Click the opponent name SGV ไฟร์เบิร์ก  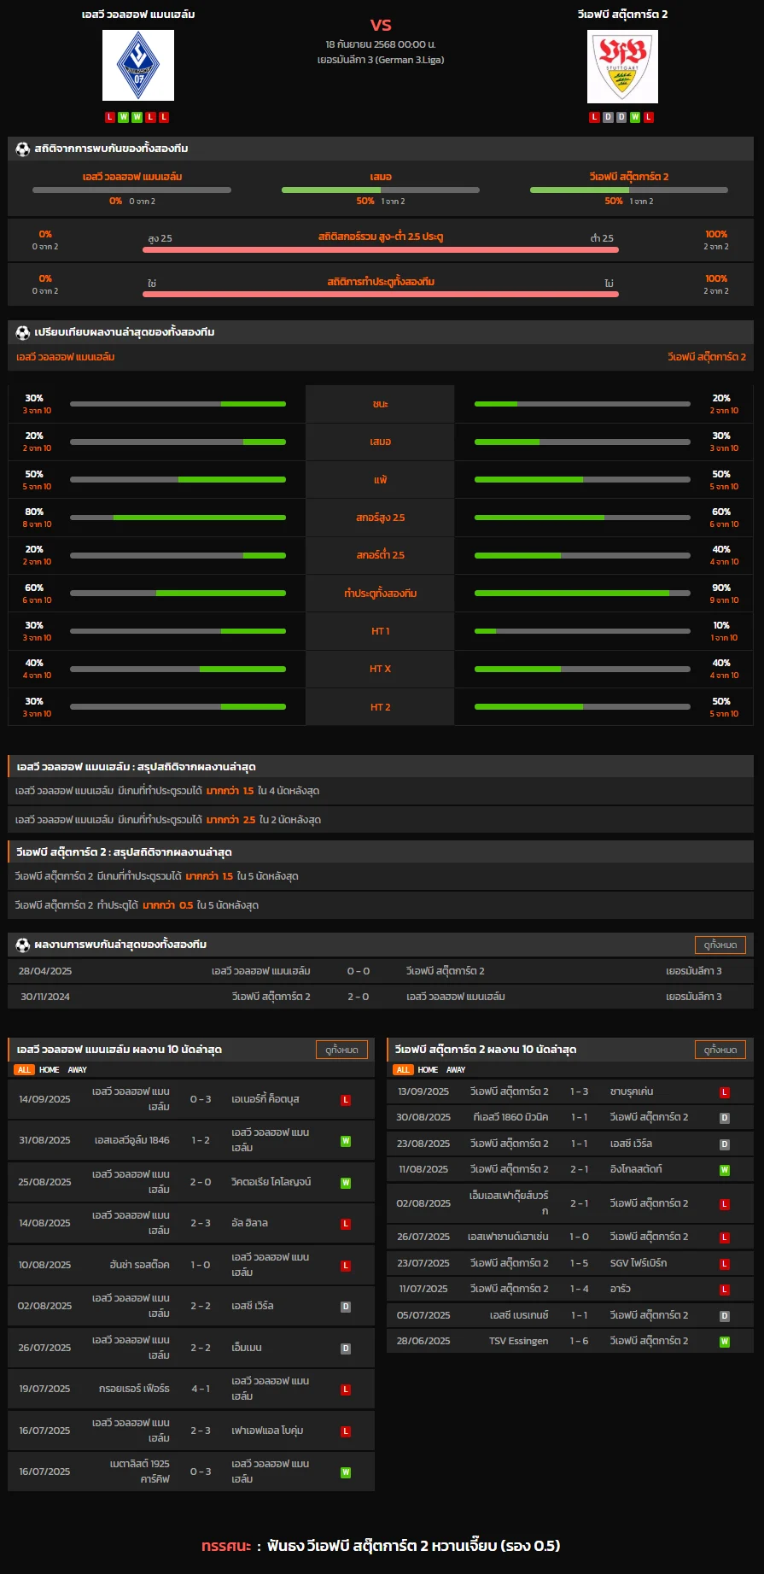(639, 1264)
